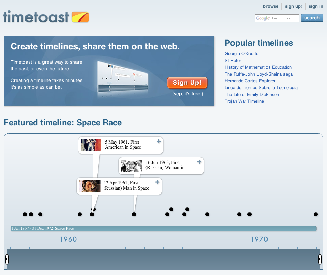Screen dimensions: 327x275
Task: Go to sign up! in top navigation
Action: [x=293, y=6]
